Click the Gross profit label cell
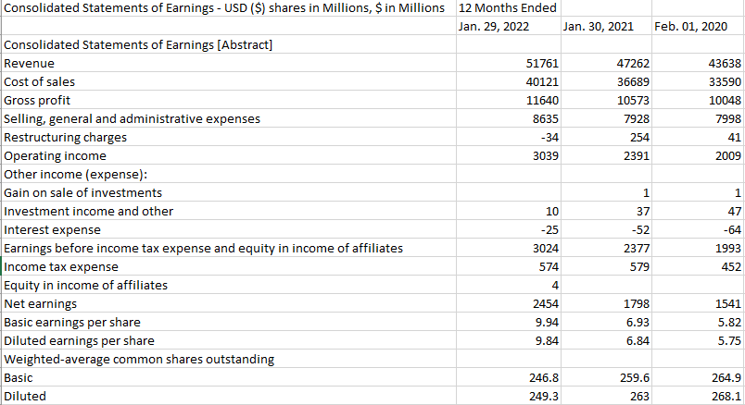Image resolution: width=745 pixels, height=405 pixels. (x=37, y=101)
